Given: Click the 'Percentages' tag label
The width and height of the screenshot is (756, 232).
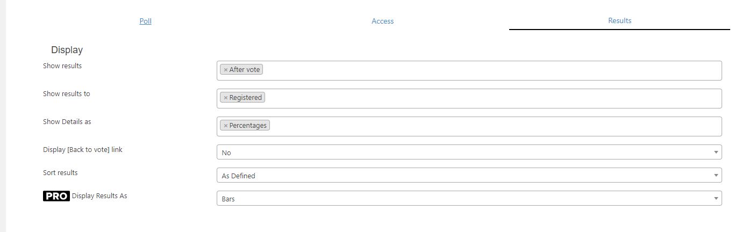Looking at the screenshot, I should (248, 126).
